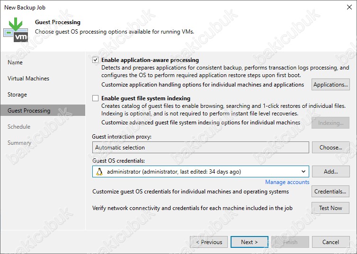This screenshot has width=357, height=254.
Task: Click the VM backup job wizard icon
Action: (x=16, y=30)
